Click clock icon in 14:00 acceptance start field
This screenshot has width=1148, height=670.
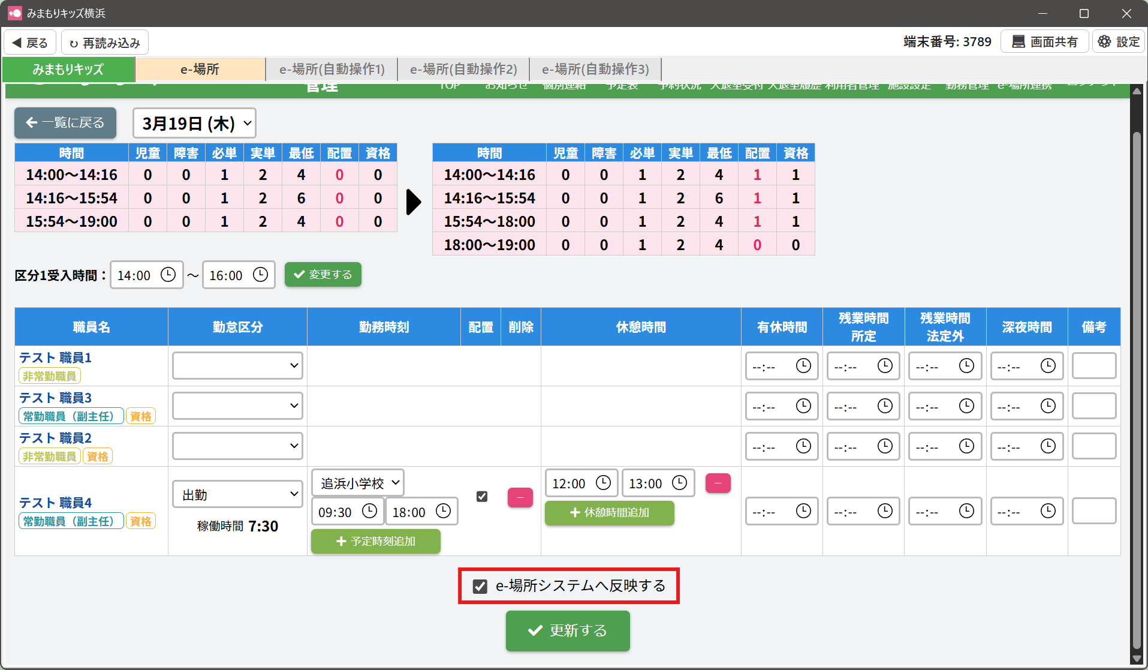coord(168,275)
